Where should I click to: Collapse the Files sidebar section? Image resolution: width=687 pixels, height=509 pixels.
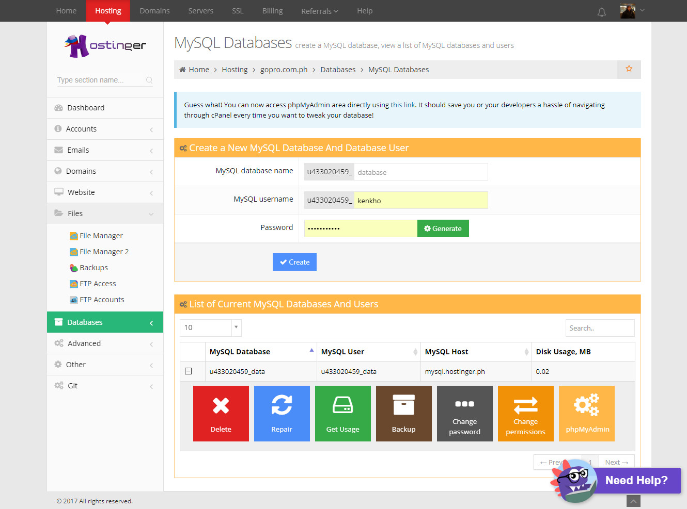coord(105,214)
